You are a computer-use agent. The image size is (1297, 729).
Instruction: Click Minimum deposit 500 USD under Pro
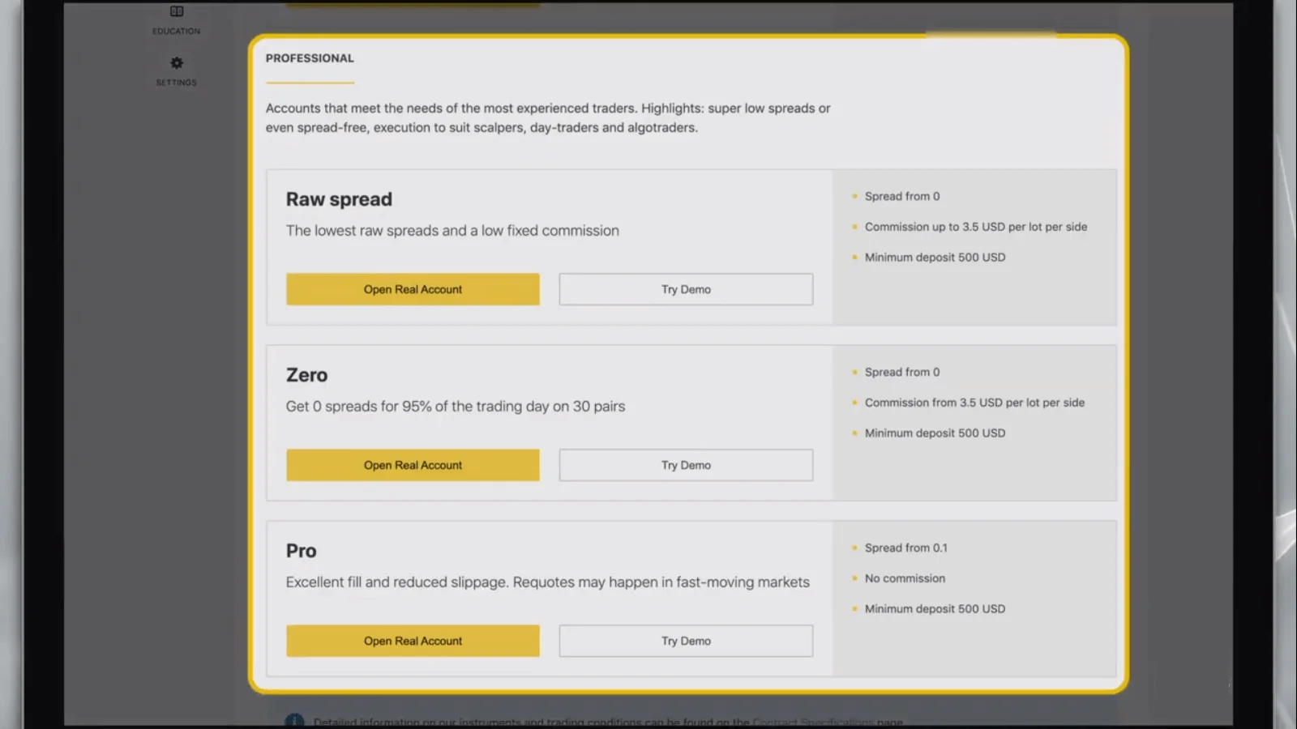[935, 608]
